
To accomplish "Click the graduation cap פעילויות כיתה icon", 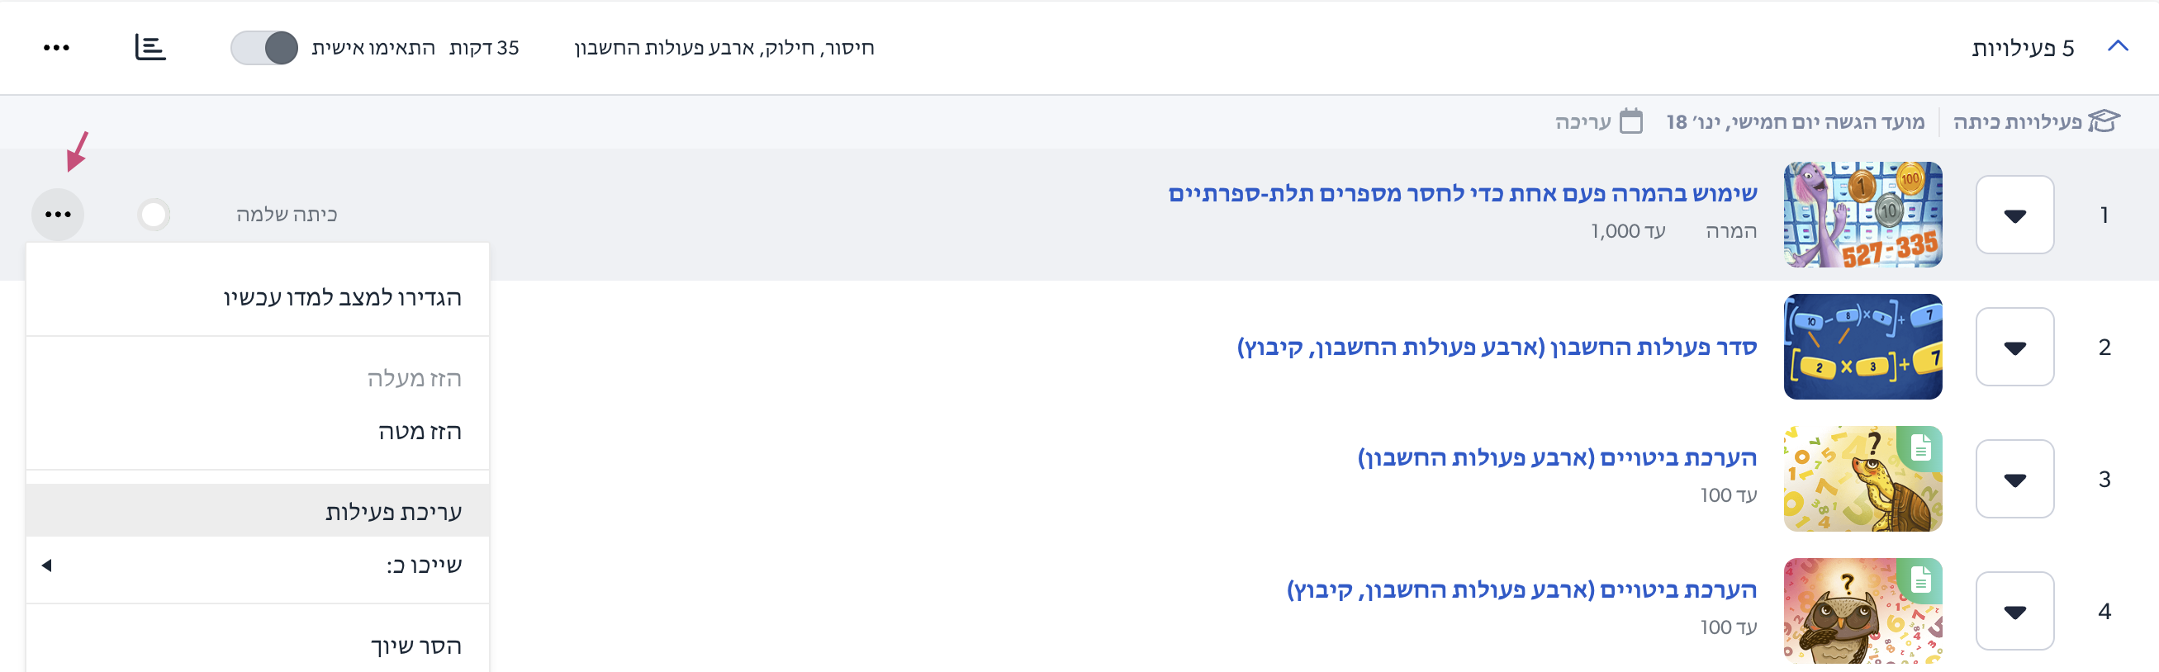I will [2103, 121].
